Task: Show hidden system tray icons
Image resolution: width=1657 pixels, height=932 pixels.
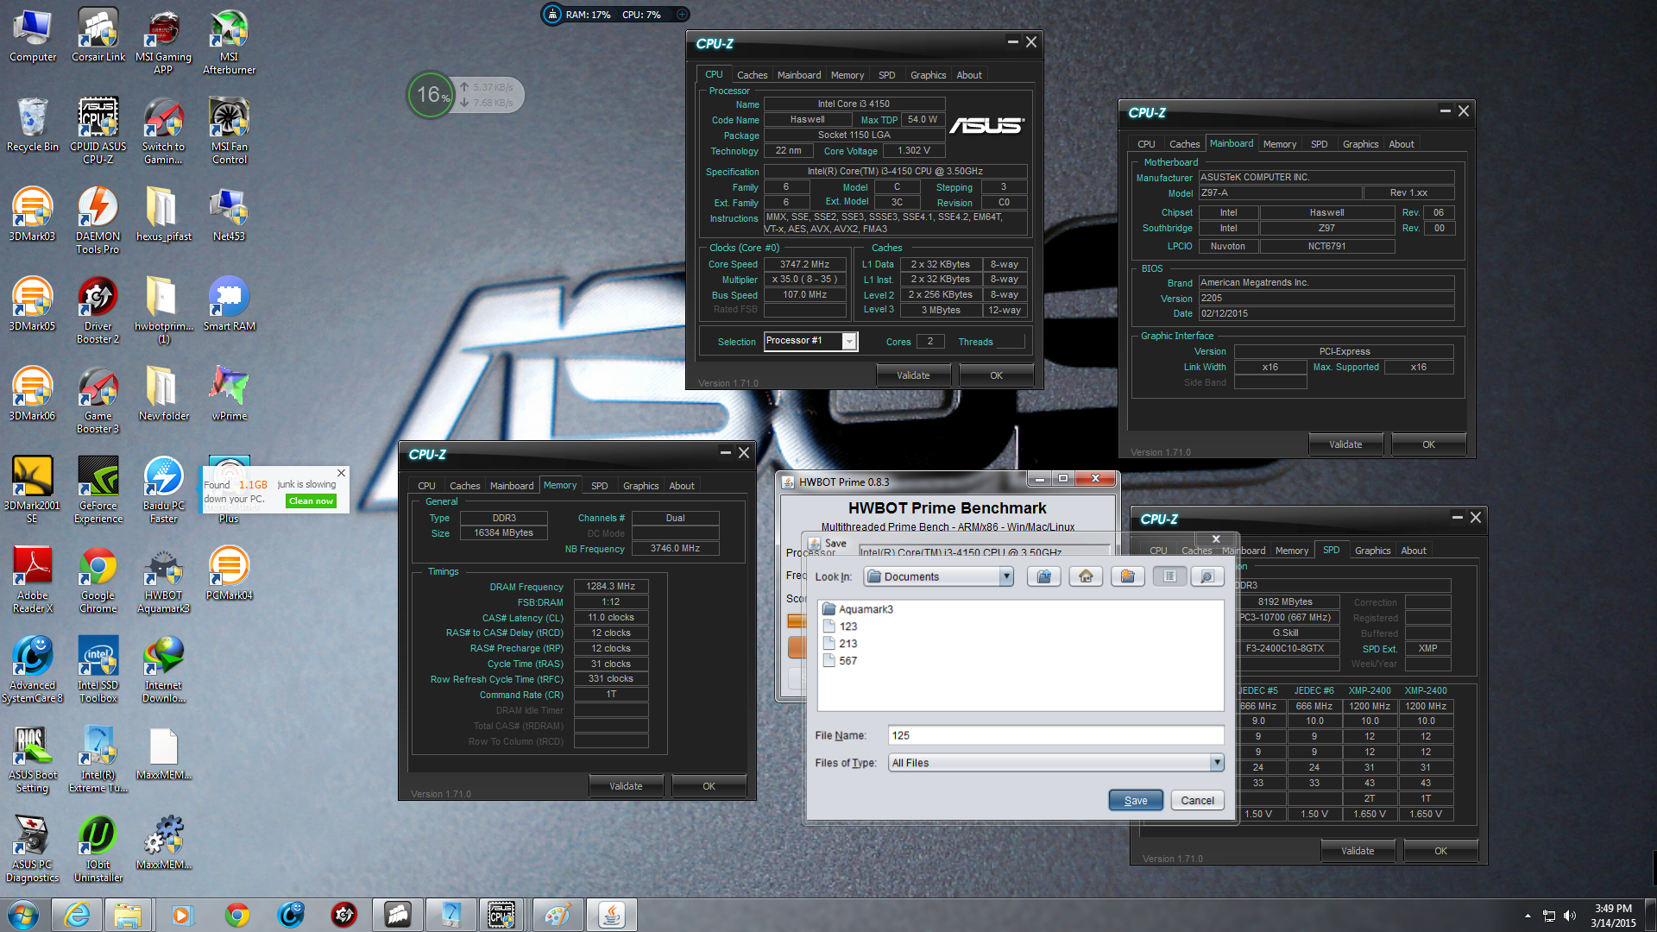Action: coord(1528,916)
